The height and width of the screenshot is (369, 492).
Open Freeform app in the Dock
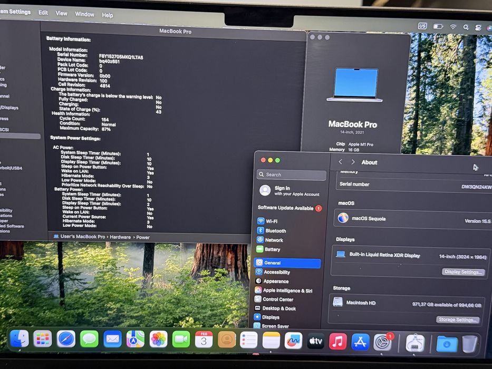293,341
